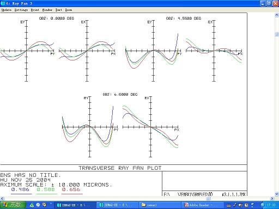Open the zemax folder taskbar item

coord(160,205)
